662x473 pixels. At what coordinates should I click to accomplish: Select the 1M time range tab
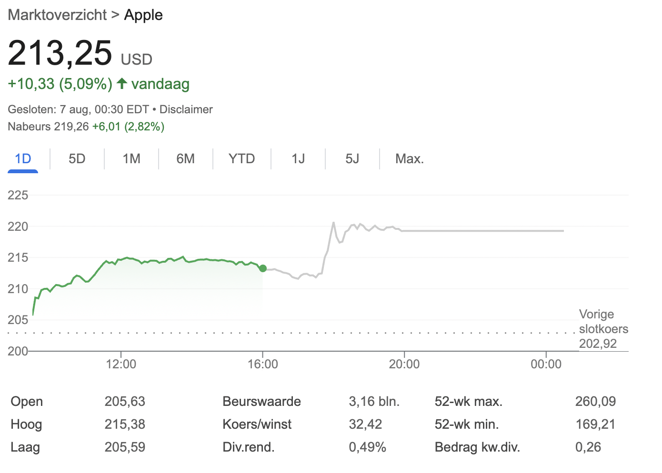coord(131,158)
